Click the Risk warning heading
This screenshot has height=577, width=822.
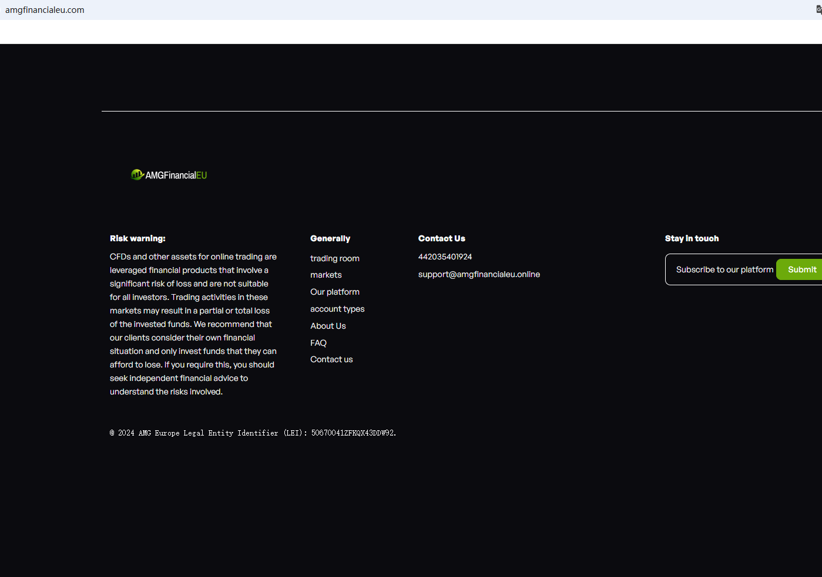coord(137,238)
